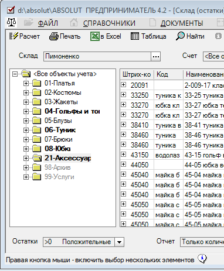Click the Отчет field Только количе

click(202, 242)
